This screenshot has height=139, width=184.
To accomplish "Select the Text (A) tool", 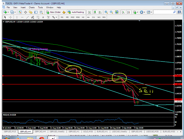I will [43, 17].
